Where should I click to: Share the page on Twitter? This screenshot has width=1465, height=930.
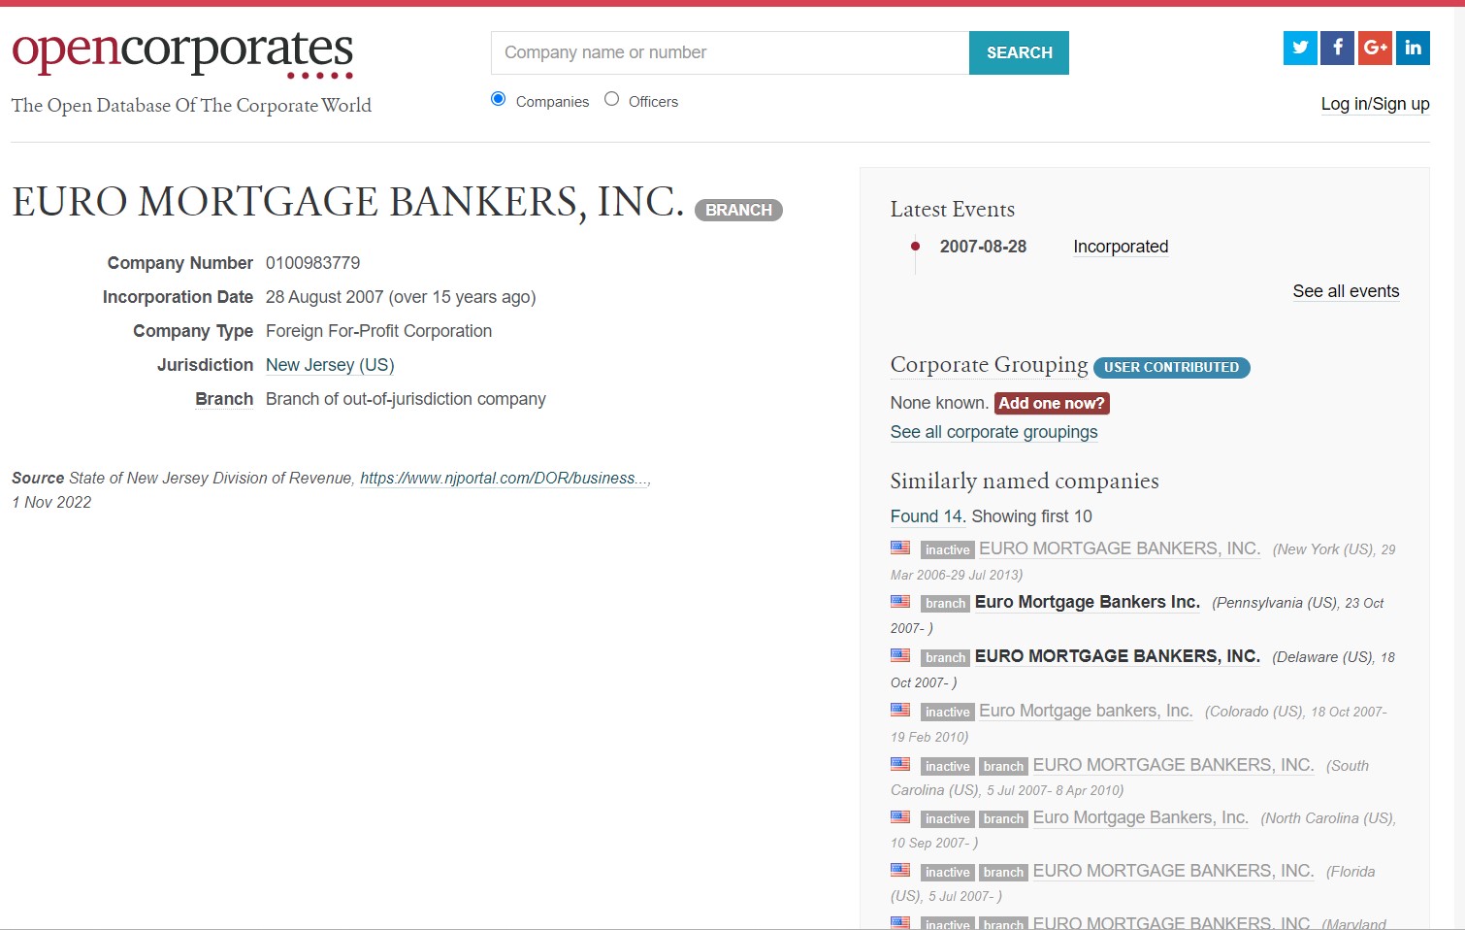click(1300, 48)
